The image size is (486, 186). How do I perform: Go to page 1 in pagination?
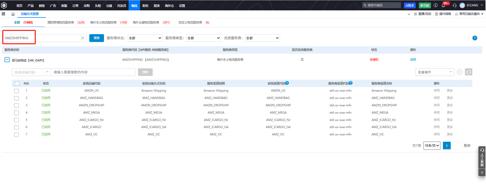click(x=447, y=146)
